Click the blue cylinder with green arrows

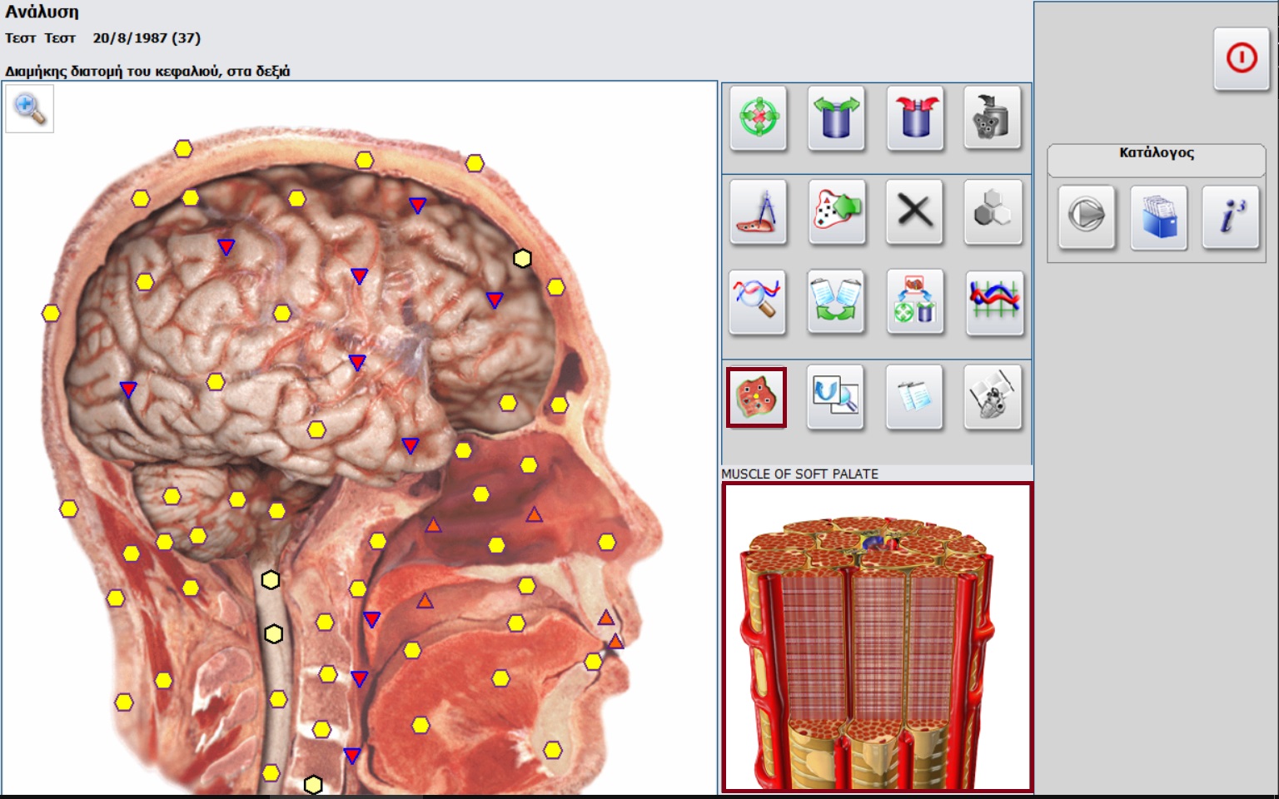(x=836, y=117)
